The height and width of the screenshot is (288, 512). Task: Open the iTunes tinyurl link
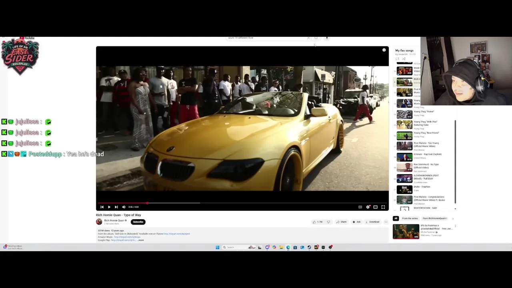pyautogui.click(x=177, y=234)
